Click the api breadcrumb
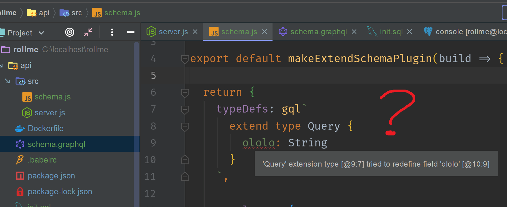507x207 pixels. tap(44, 13)
